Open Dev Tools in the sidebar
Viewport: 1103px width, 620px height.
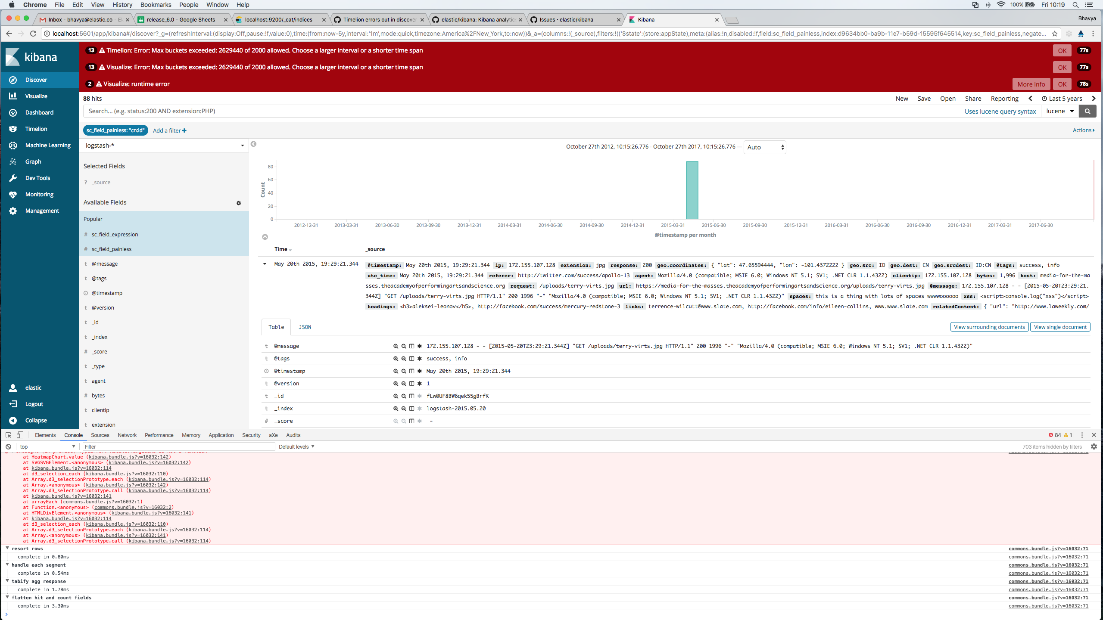37,178
